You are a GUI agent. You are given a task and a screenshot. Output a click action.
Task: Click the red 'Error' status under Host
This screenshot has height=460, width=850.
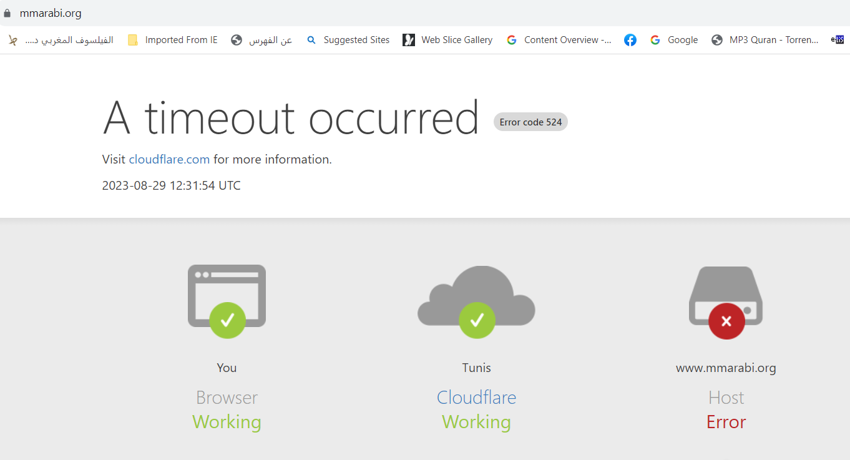point(726,422)
